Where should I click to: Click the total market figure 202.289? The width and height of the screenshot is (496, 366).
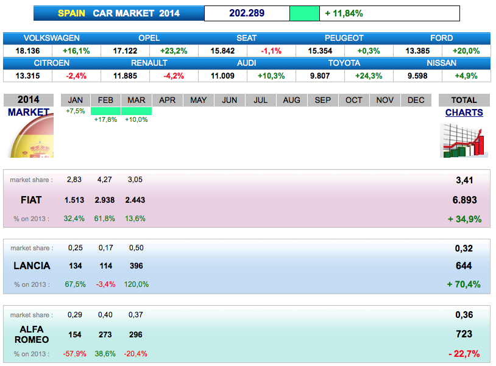[x=247, y=13]
